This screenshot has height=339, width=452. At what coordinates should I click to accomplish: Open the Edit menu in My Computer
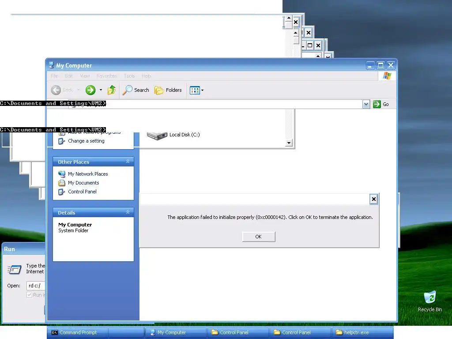point(68,76)
